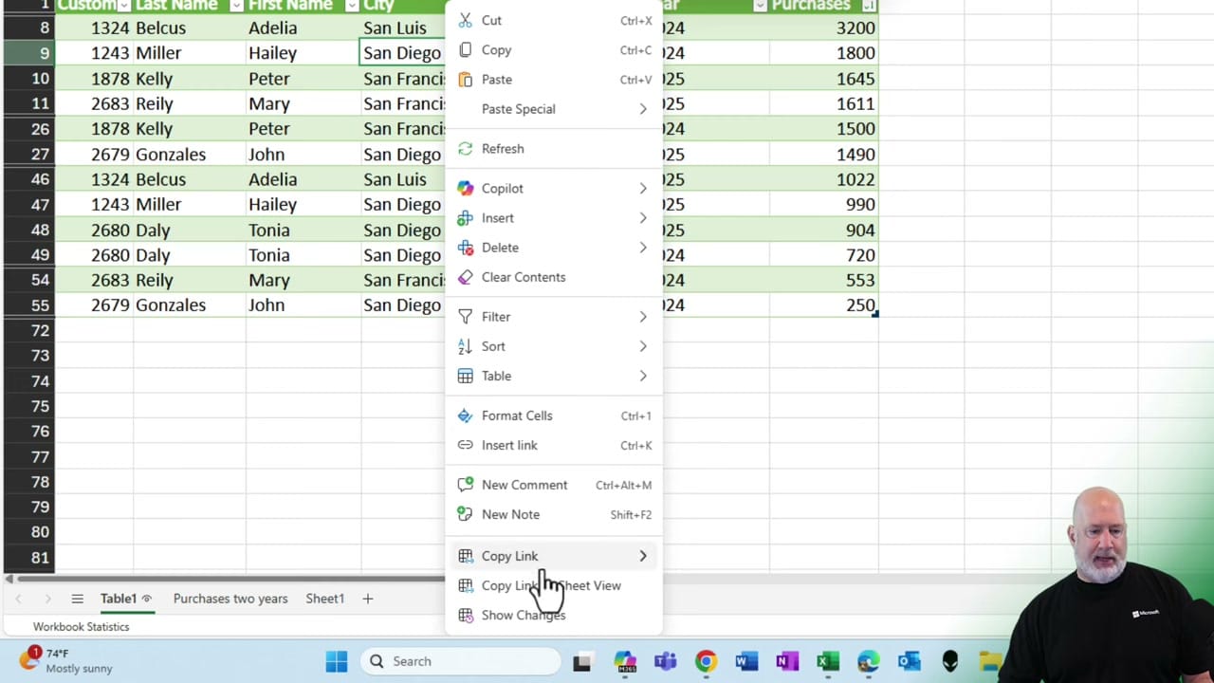Select the Paste clipboard icon
The width and height of the screenshot is (1214, 683).
click(x=464, y=80)
